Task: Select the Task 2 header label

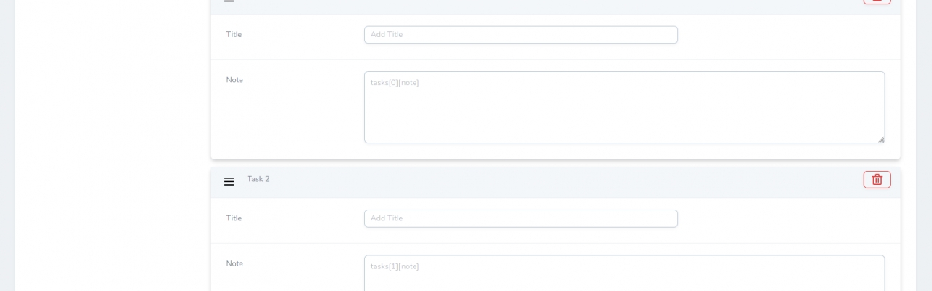Action: coord(258,179)
